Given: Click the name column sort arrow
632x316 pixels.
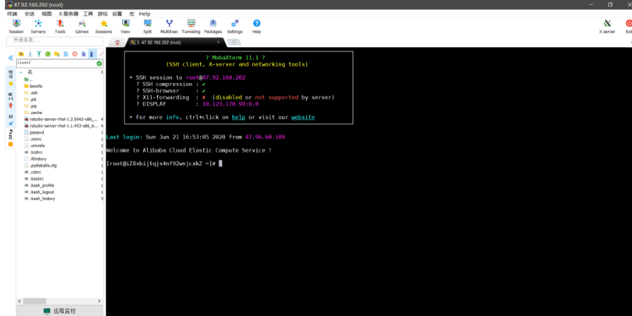Looking at the screenshot, I should (20, 72).
